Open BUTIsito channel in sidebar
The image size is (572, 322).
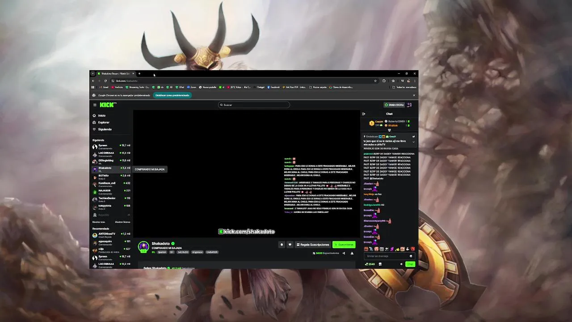(111, 177)
